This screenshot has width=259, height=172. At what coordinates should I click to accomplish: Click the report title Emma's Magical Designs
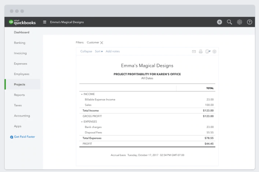tap(147, 65)
